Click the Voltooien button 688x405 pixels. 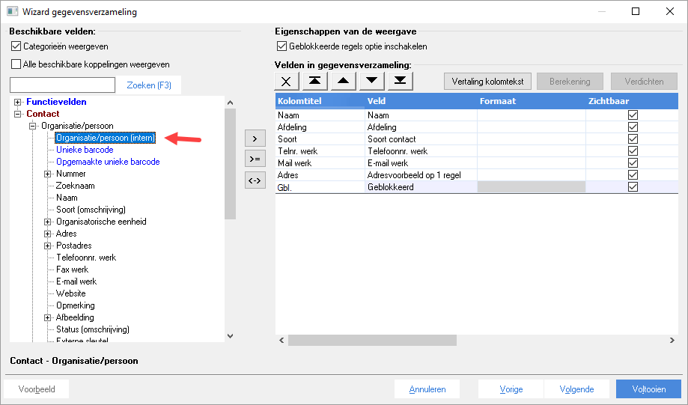click(648, 389)
